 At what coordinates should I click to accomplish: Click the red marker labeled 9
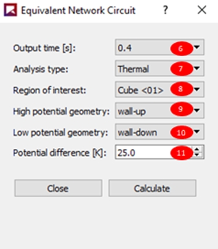click(181, 109)
